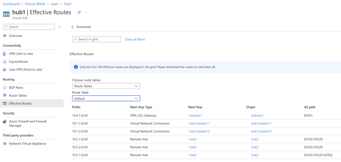Click the ExpressRoute triangle icon
This screenshot has height=162, width=341.
point(5,62)
